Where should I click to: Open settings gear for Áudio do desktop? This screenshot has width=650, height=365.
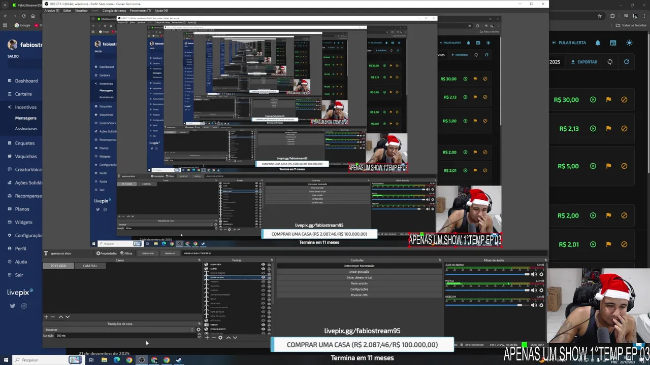(541, 274)
